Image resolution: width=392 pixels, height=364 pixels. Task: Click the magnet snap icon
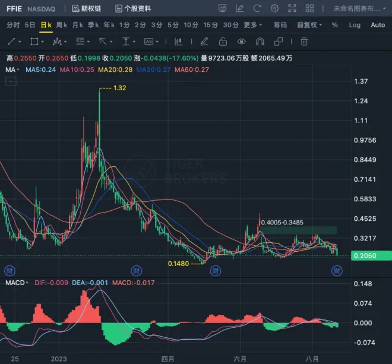260,42
